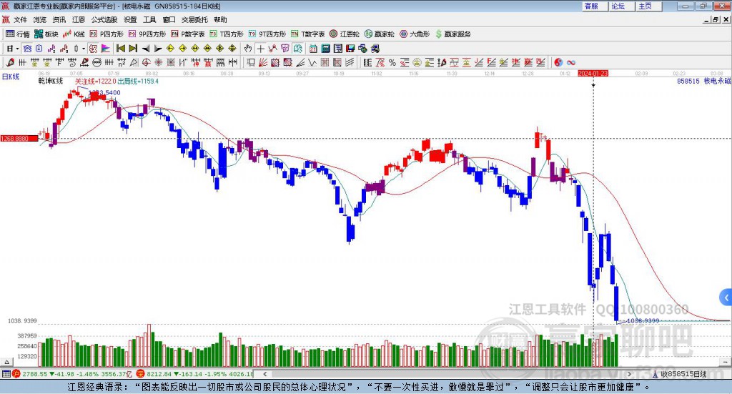The image size is (732, 394).
Task: Step back with the black left triangle
Action: (146, 49)
